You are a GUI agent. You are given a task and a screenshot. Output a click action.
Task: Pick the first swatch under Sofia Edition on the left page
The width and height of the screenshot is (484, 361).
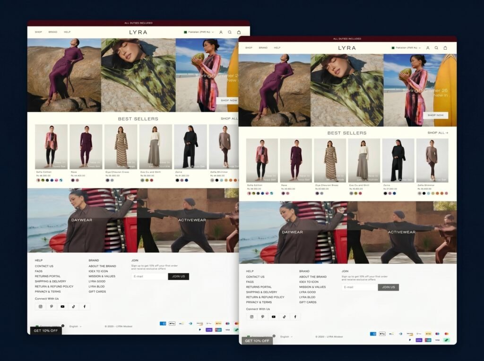point(38,180)
